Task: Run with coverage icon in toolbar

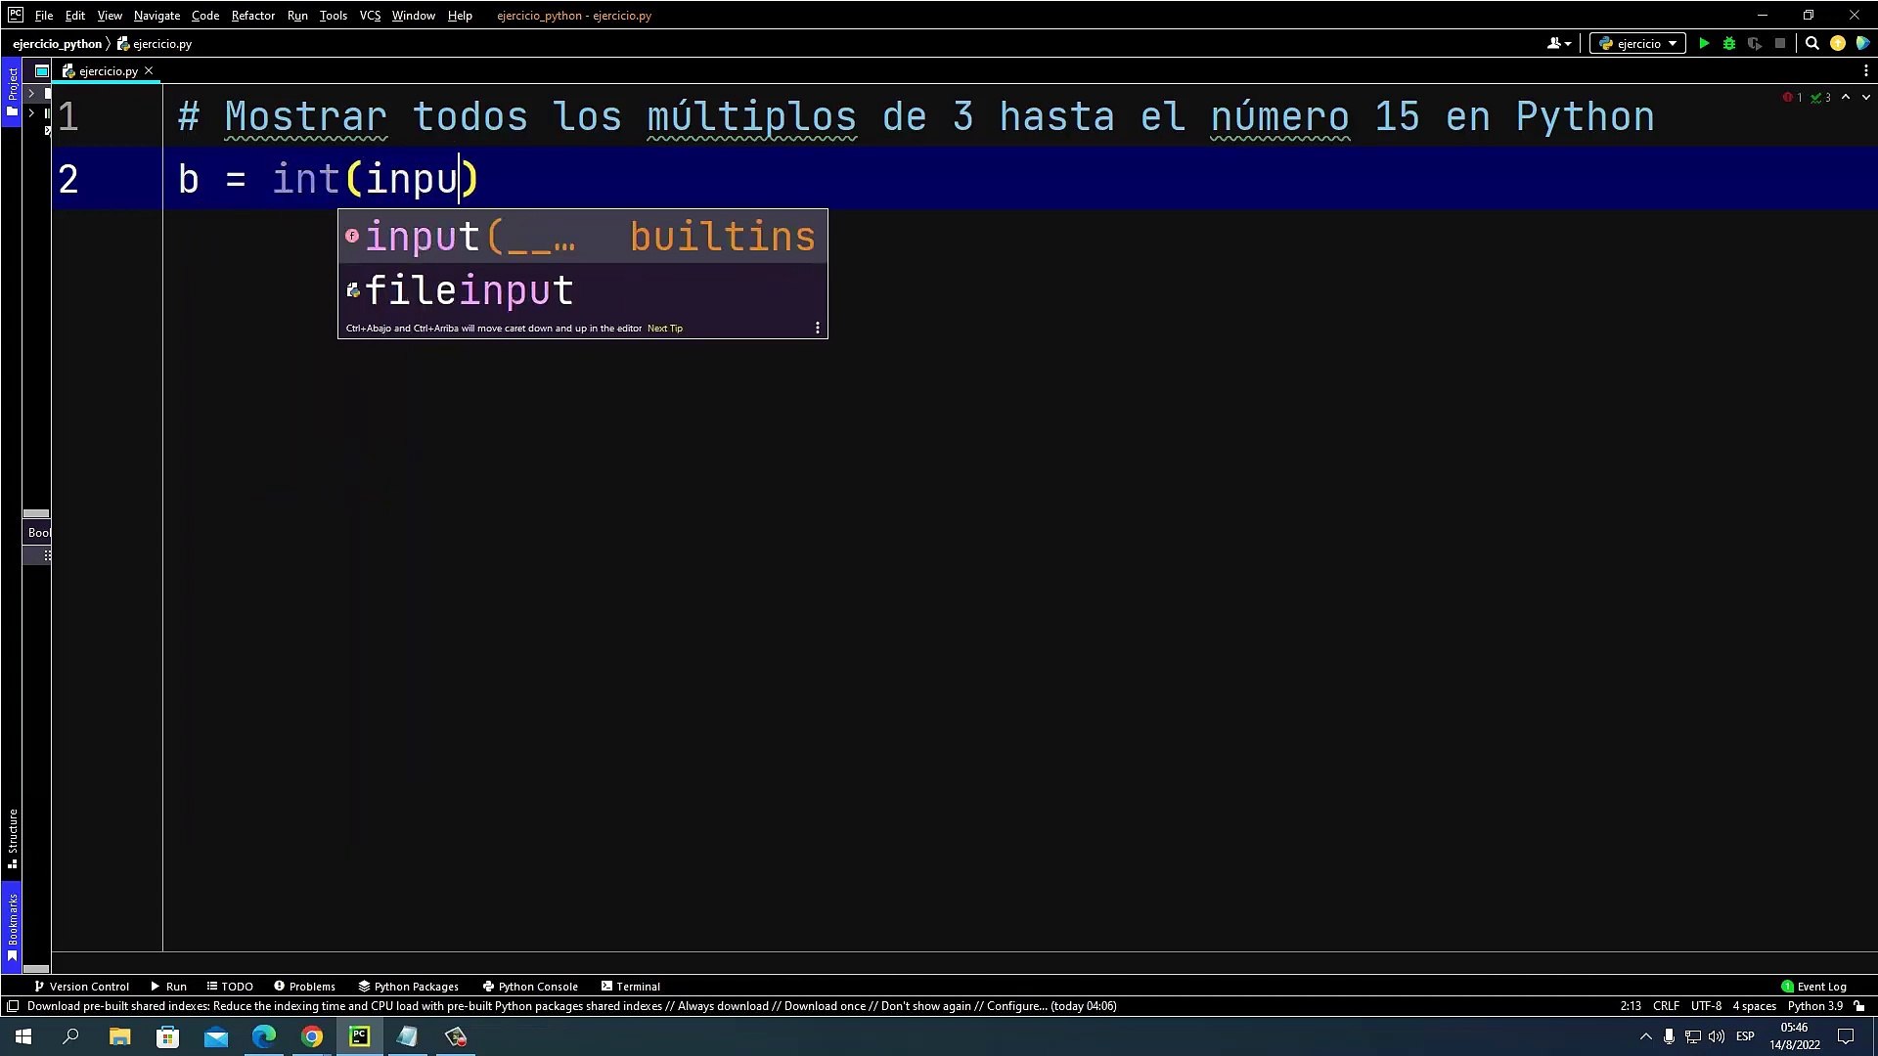Action: click(1755, 43)
